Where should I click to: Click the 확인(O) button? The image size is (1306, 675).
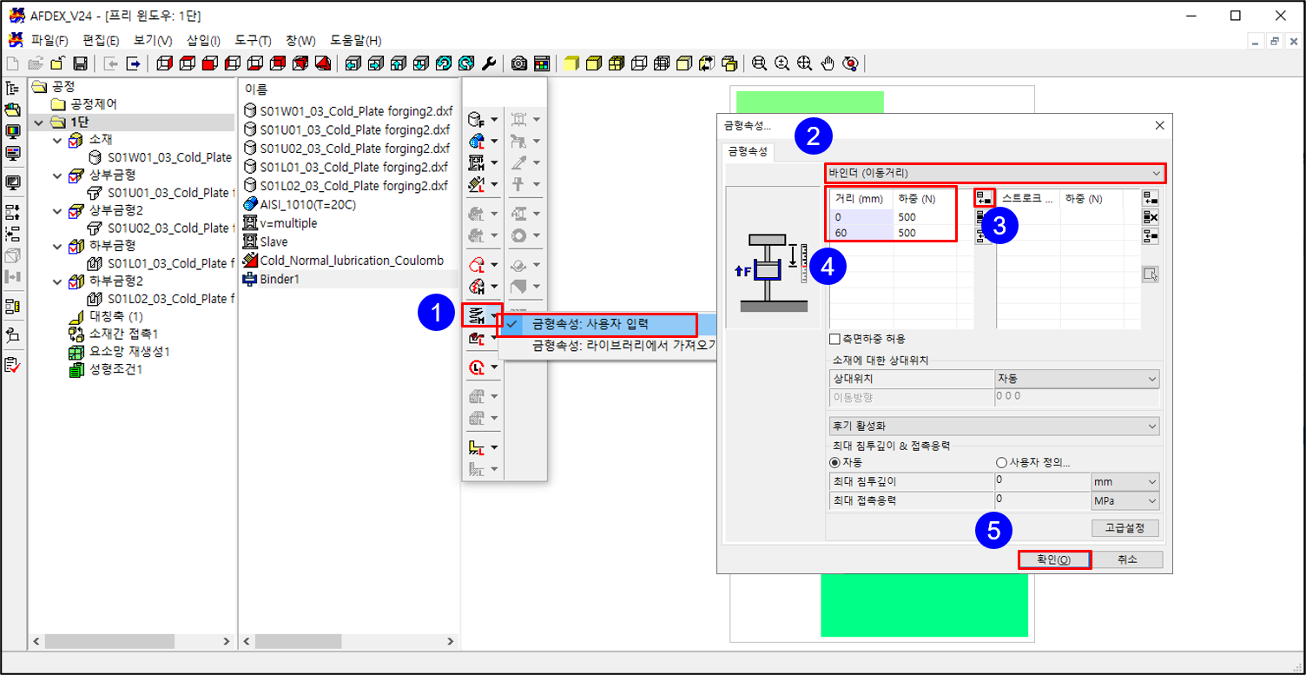click(x=1053, y=559)
